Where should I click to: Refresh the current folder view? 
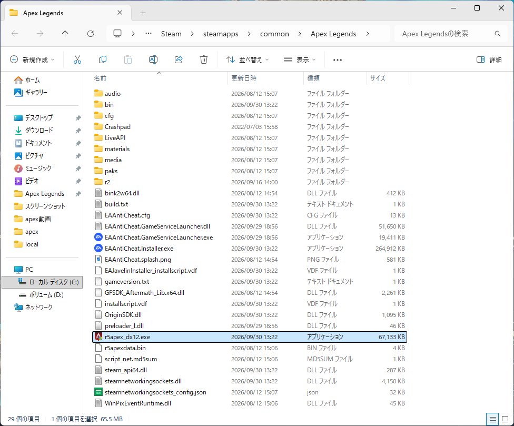tap(91, 33)
